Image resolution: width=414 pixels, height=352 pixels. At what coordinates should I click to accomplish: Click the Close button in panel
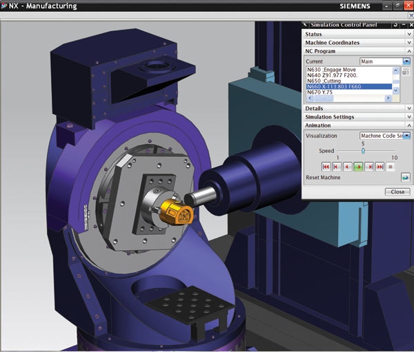click(397, 192)
